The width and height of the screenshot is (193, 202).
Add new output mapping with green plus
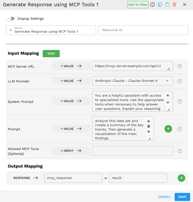coord(181,178)
